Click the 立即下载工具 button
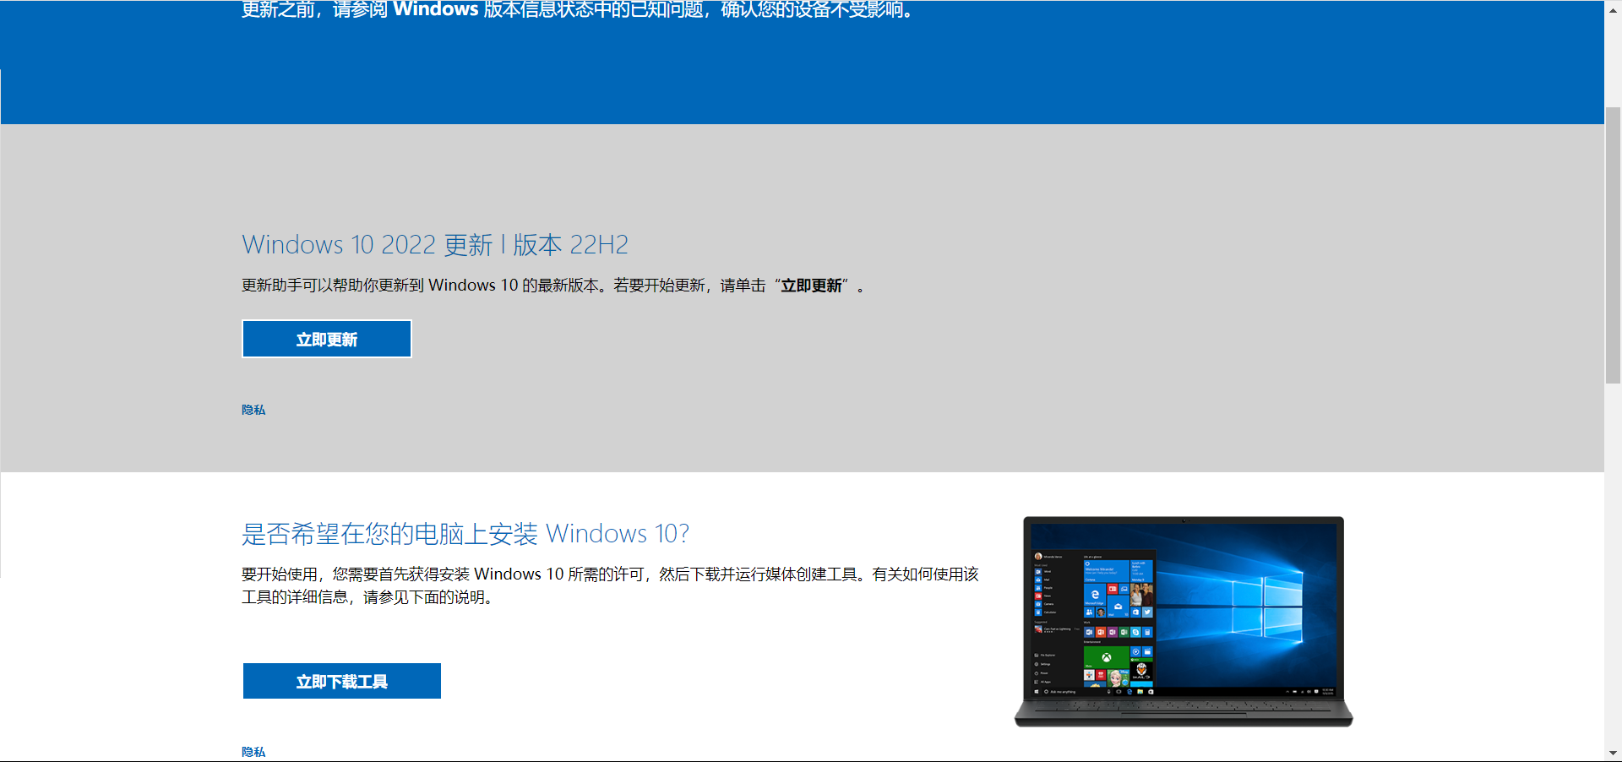 [x=342, y=681]
